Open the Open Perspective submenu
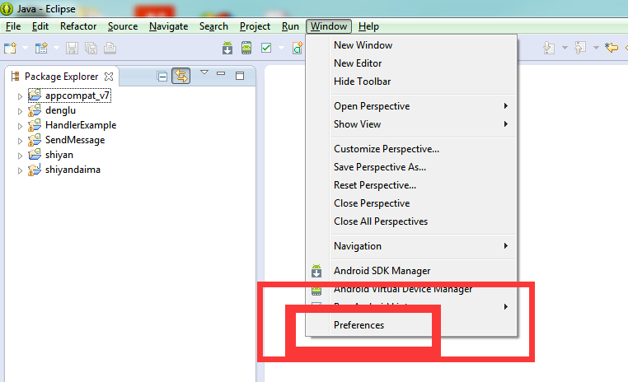This screenshot has width=628, height=382. pos(412,106)
